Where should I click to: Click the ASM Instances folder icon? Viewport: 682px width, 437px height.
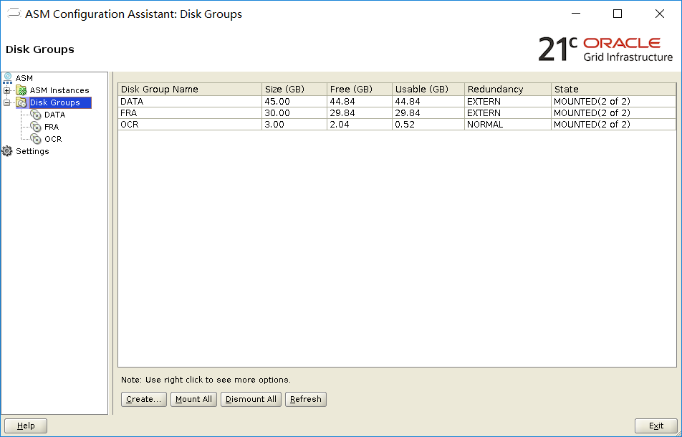point(21,90)
